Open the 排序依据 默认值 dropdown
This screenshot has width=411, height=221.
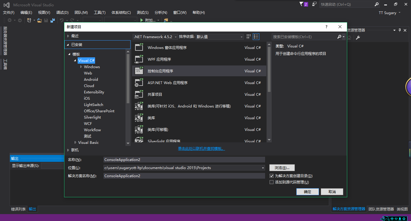tap(219, 37)
